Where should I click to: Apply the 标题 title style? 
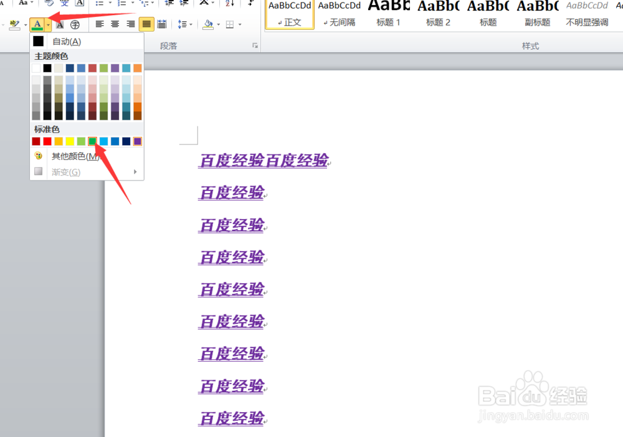(x=488, y=15)
